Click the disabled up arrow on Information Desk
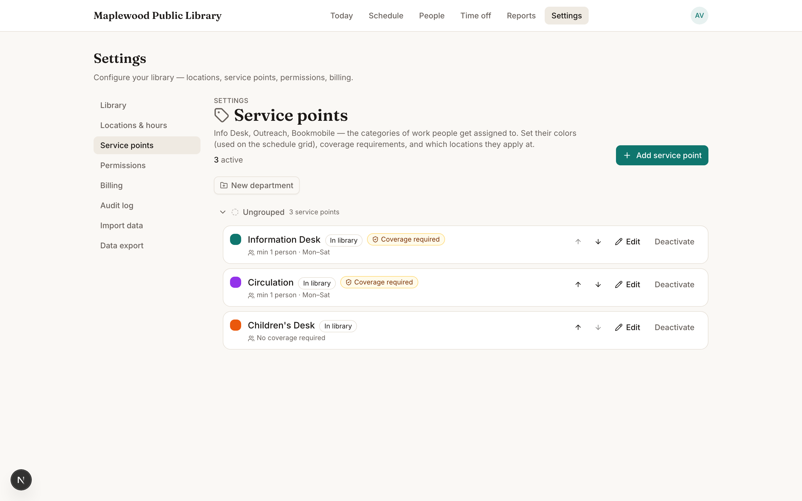 [578, 242]
